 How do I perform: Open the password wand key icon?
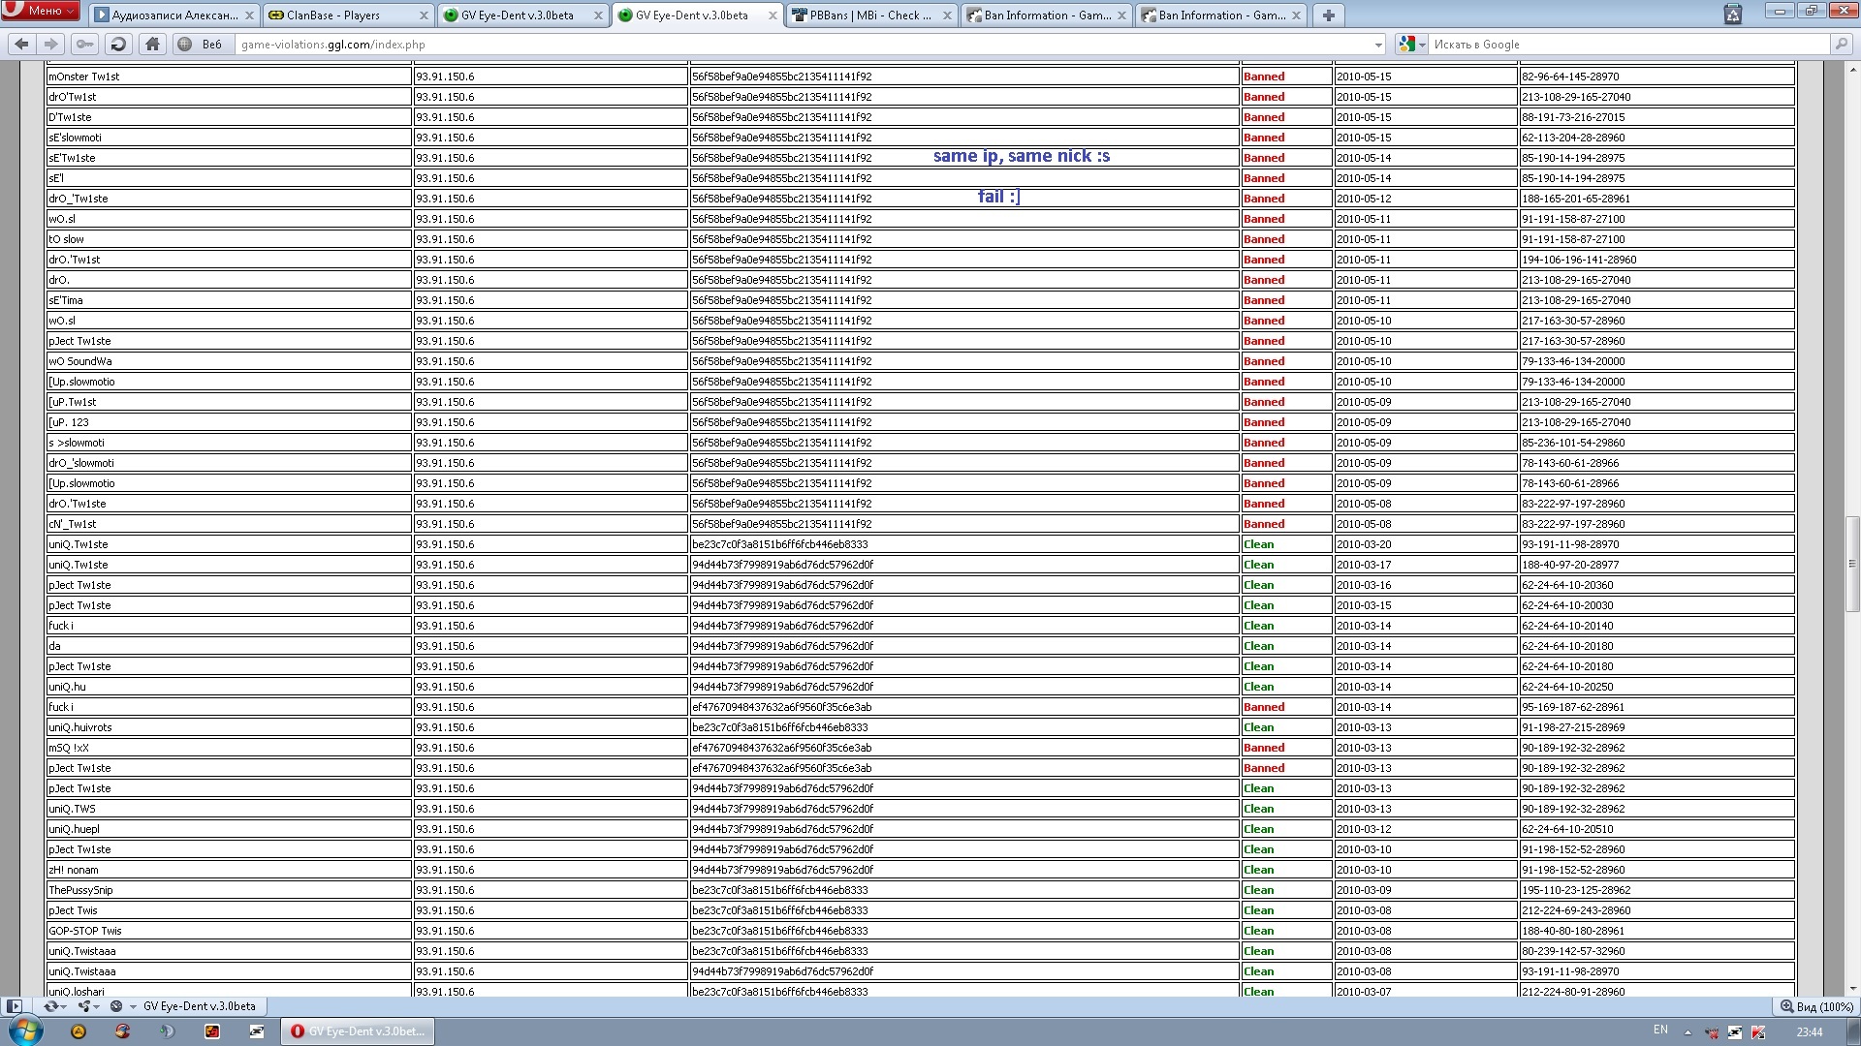[85, 44]
